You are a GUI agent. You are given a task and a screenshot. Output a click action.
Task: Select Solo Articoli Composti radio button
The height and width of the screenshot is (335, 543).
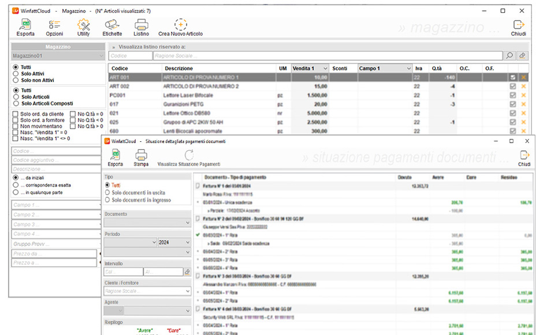pyautogui.click(x=16, y=103)
